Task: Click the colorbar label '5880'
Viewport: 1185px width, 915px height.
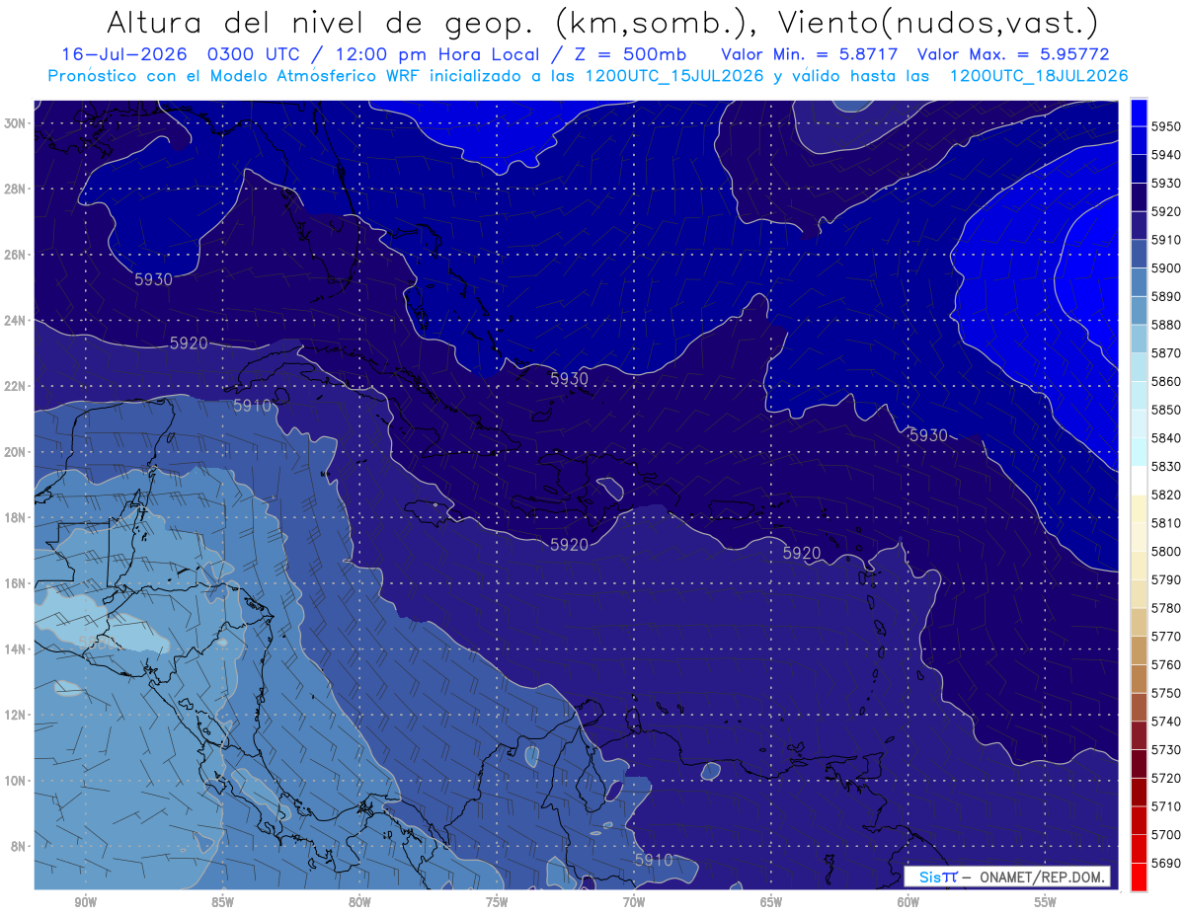Action: 1166,325
